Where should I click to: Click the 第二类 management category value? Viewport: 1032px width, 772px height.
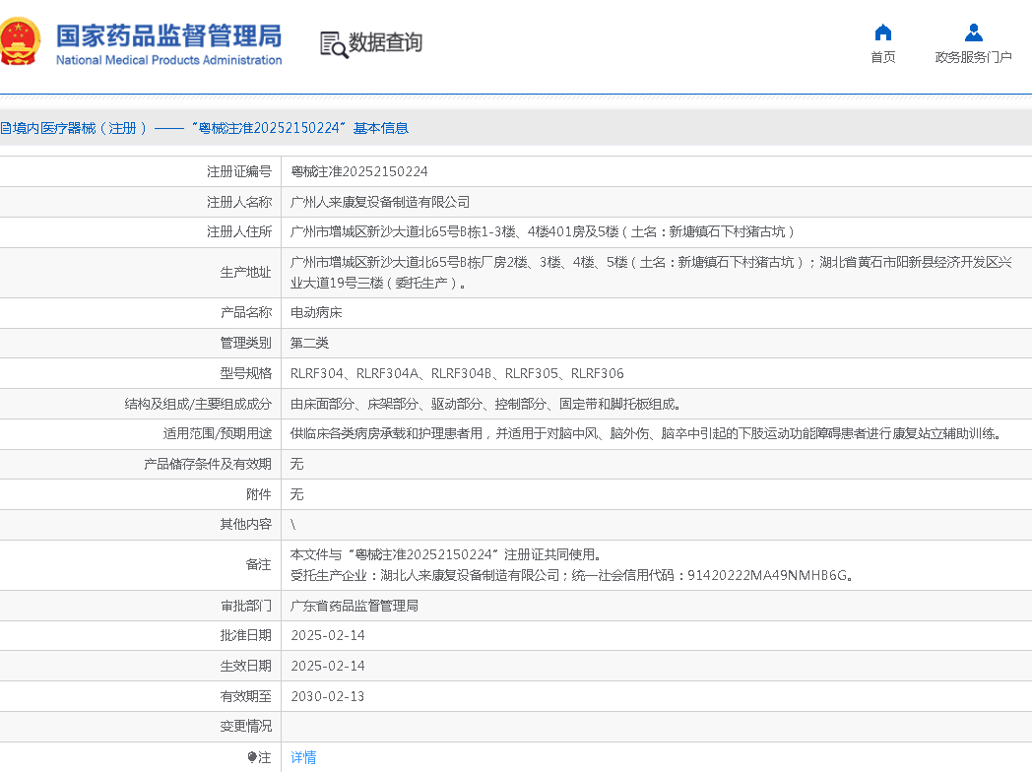tap(309, 343)
